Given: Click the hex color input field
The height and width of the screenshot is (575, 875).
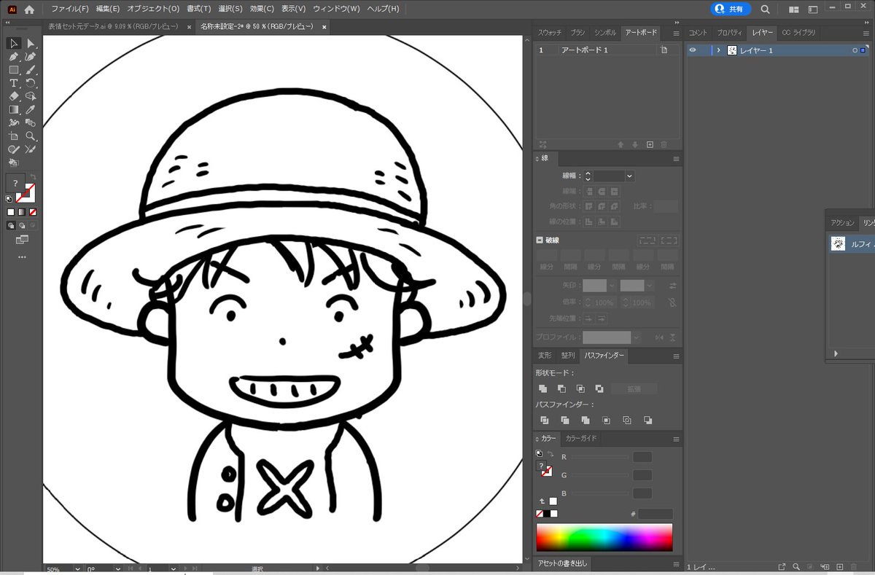Looking at the screenshot, I should (x=656, y=514).
